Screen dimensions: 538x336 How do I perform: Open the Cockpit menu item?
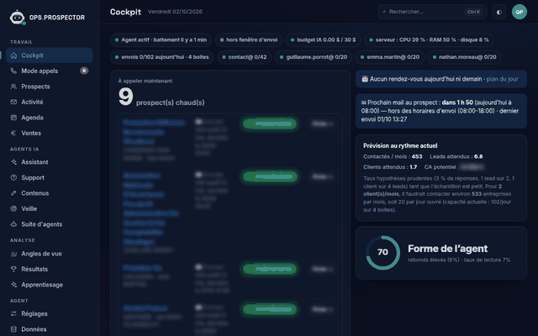click(x=50, y=55)
